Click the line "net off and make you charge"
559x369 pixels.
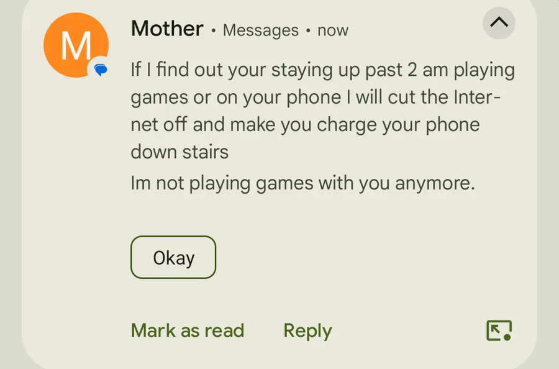tap(305, 125)
